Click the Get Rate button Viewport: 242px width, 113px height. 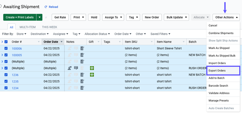tap(60, 17)
